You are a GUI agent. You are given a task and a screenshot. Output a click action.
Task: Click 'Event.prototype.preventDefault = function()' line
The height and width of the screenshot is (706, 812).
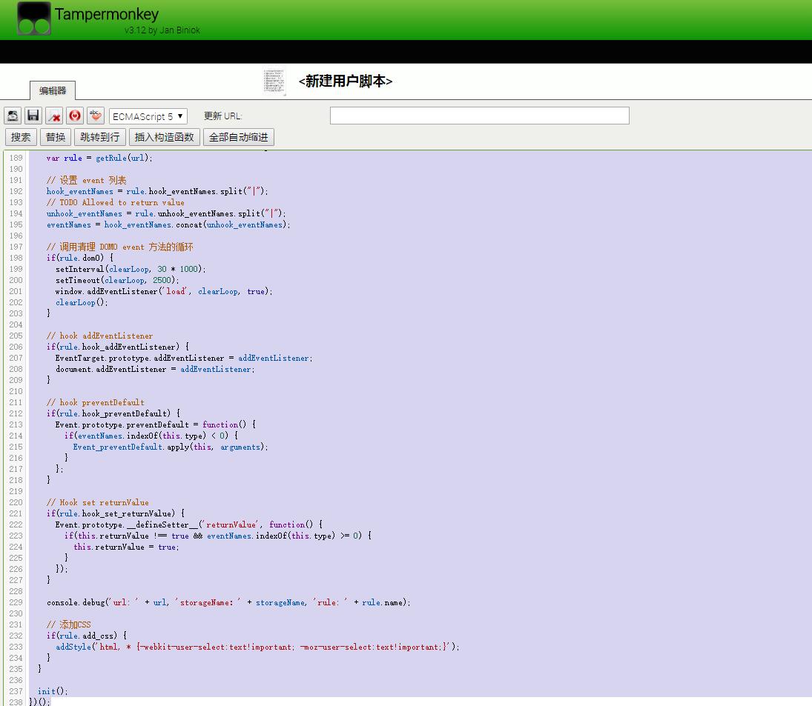[x=156, y=424]
